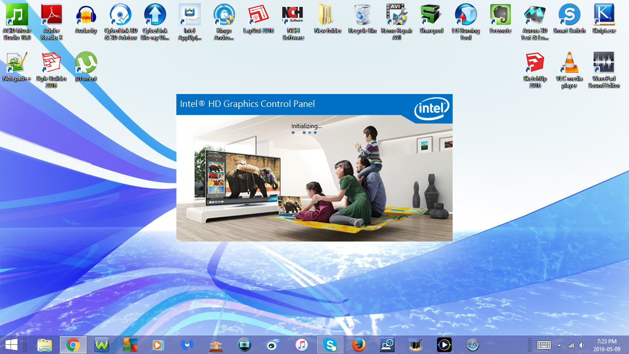Viewport: 629px width, 354px height.
Task: Open AVG antivirus from the taskbar
Action: click(130, 345)
